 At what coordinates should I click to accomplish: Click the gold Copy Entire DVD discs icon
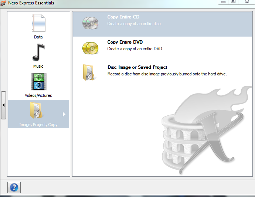(x=90, y=48)
